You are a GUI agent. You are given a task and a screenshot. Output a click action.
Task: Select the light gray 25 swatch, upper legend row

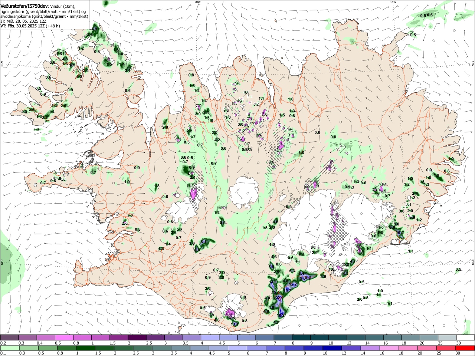[447, 338]
